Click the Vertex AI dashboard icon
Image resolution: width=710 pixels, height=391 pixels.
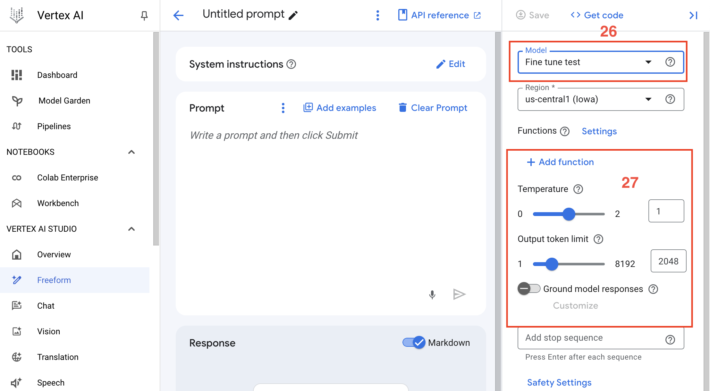pyautogui.click(x=17, y=75)
